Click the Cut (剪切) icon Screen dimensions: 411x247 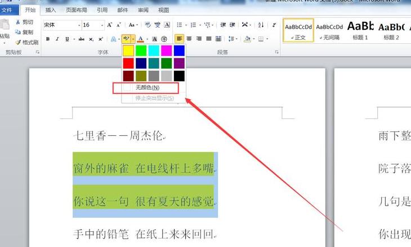pyautogui.click(x=18, y=22)
